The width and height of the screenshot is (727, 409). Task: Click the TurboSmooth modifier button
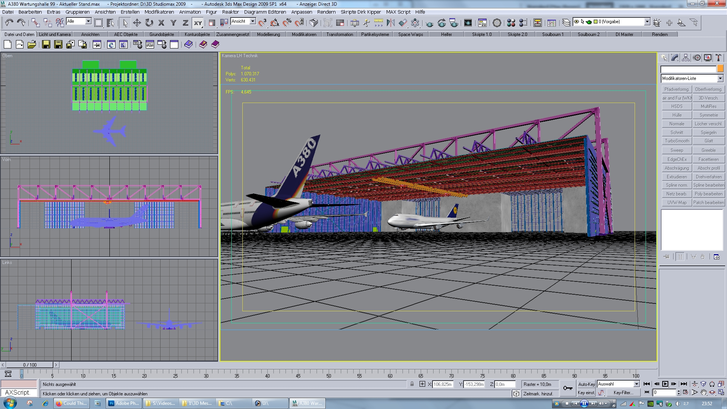pos(677,141)
